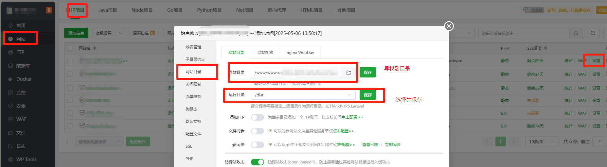Open Docker from the sidebar
The image size is (607, 167).
click(x=24, y=79)
